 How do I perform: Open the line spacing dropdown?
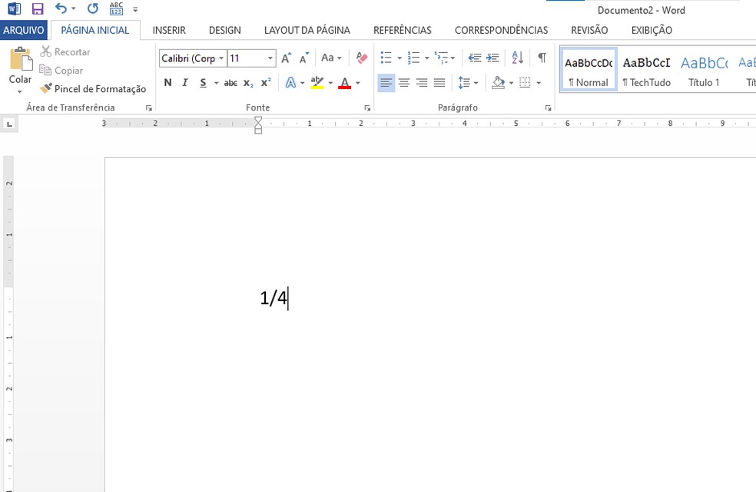click(476, 82)
